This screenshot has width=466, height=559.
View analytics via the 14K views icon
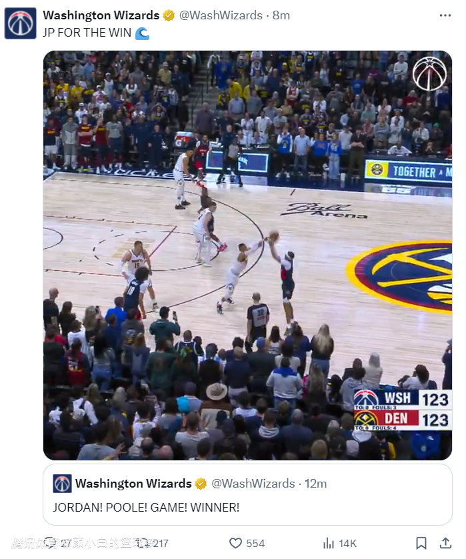329,543
